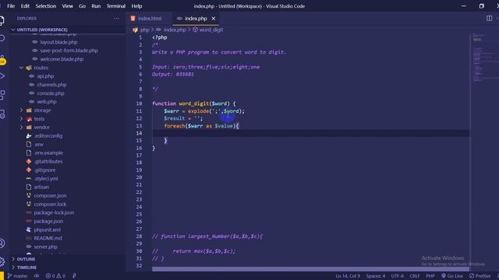The width and height of the screenshot is (499, 280).
Task: Open the Search activity bar icon
Action: click(2, 38)
